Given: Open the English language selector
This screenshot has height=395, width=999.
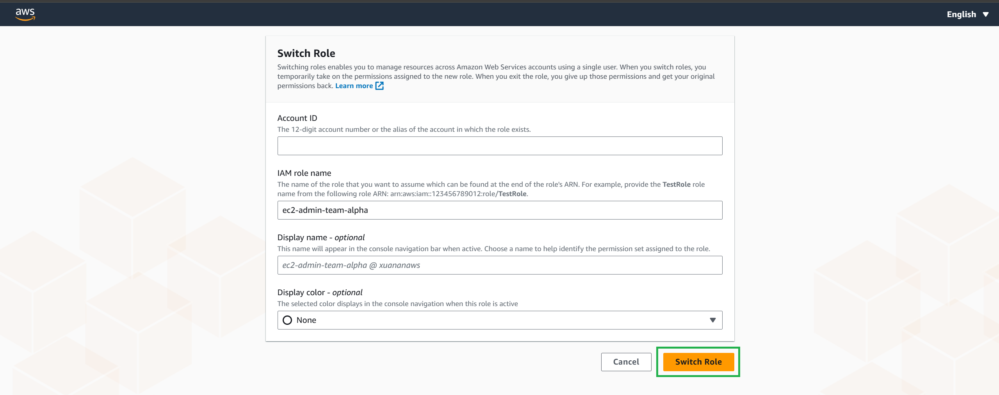Looking at the screenshot, I should click(x=961, y=14).
